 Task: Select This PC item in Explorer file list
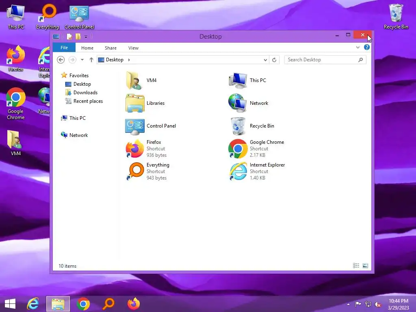coord(247,80)
